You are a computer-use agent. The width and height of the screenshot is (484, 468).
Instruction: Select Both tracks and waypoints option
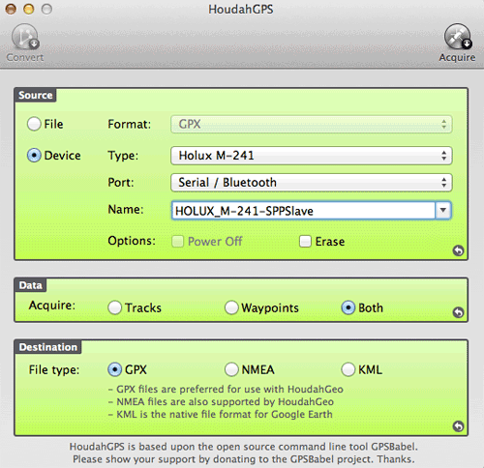pyautogui.click(x=348, y=307)
